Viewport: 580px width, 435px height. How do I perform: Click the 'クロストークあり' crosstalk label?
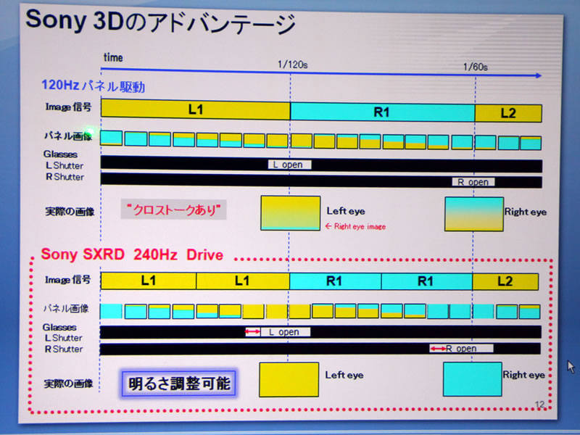(x=173, y=210)
